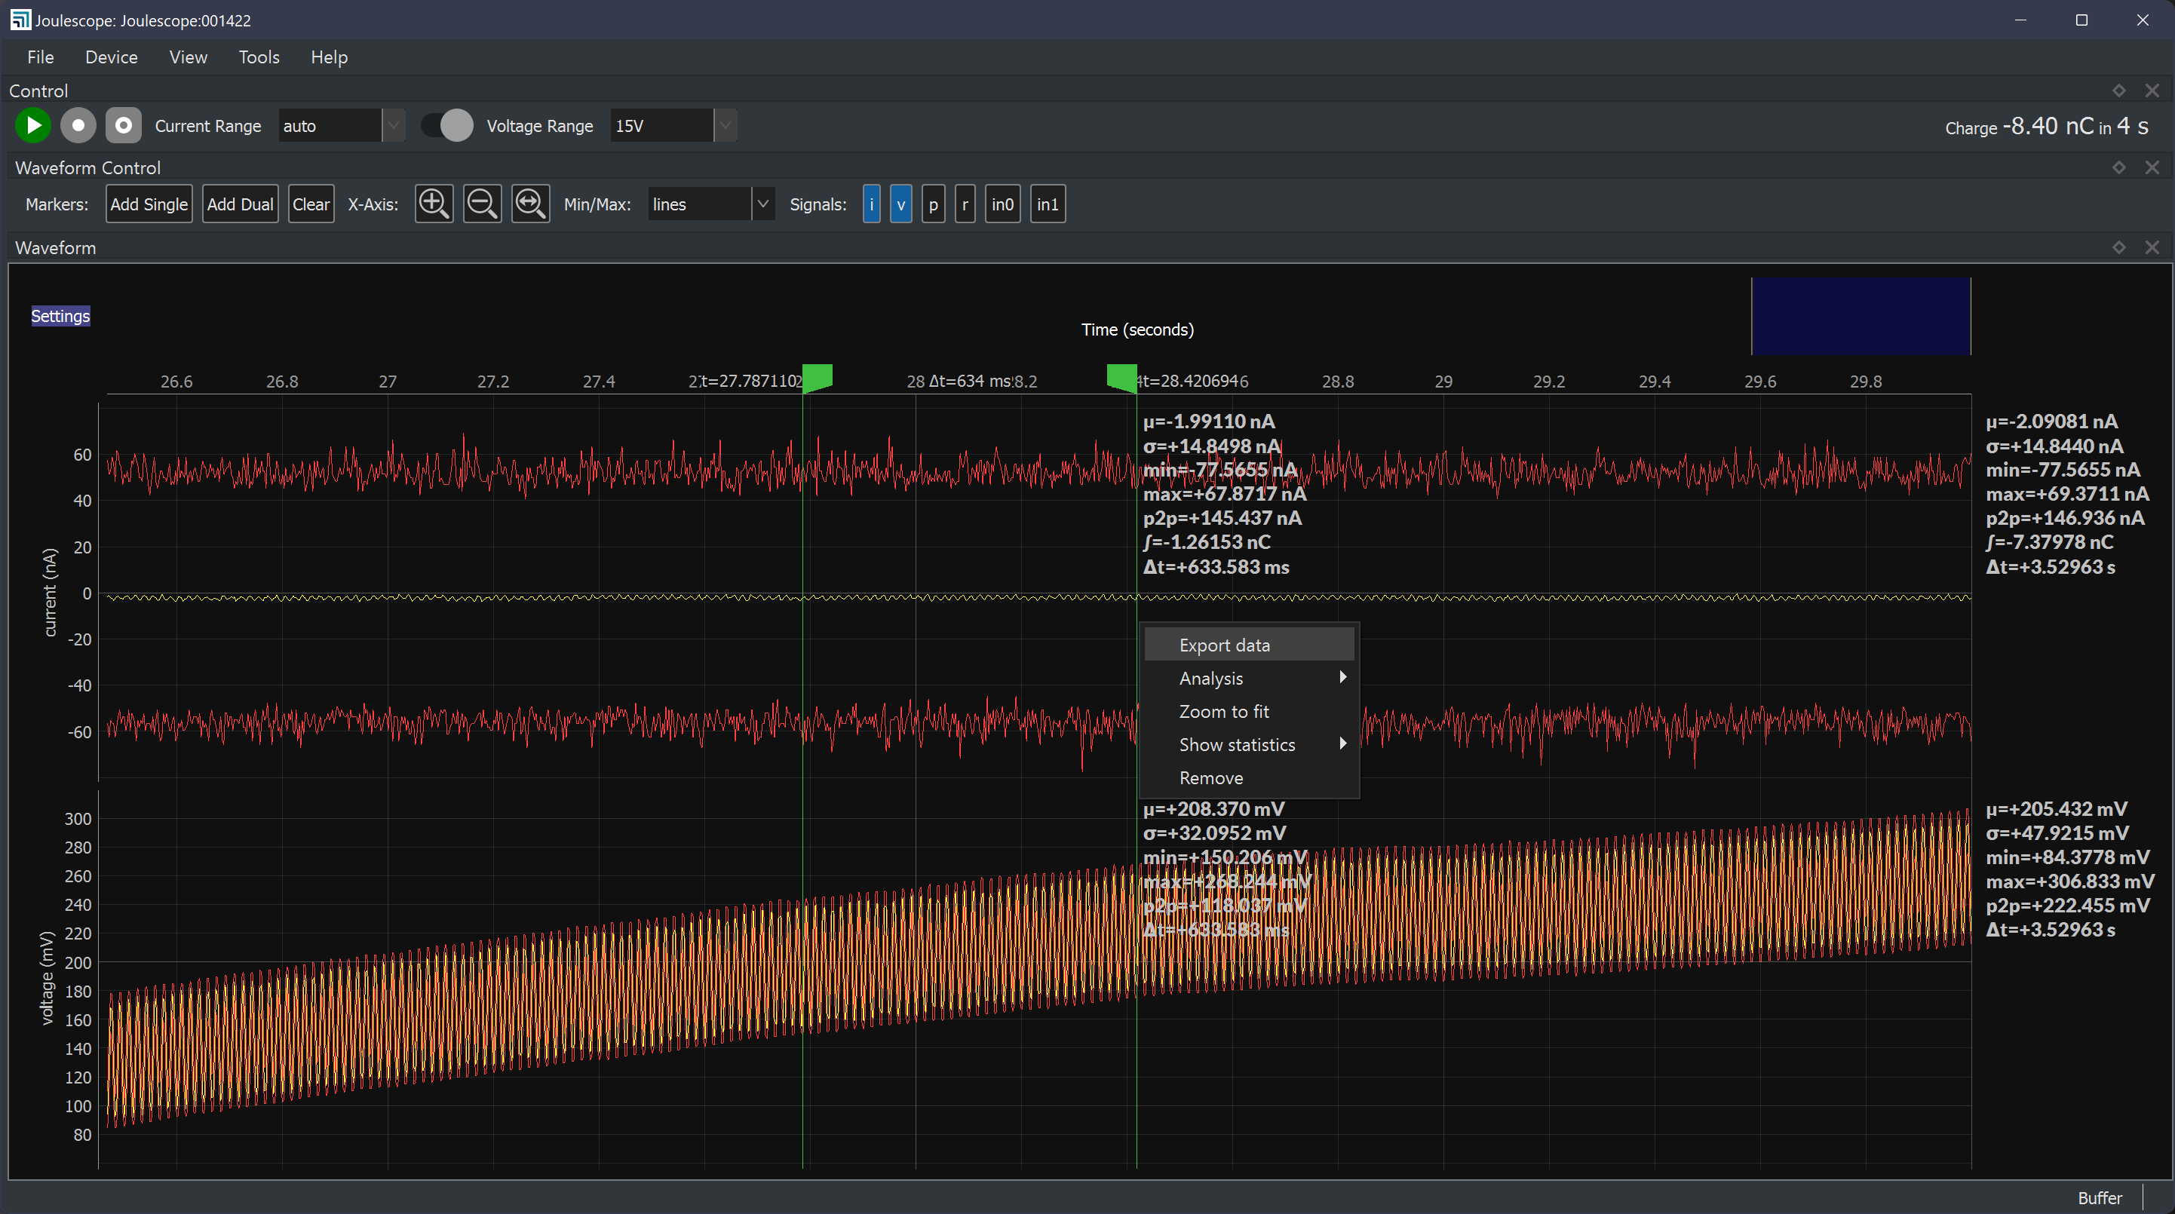Select Export data from the context menu
2175x1214 pixels.
pyautogui.click(x=1224, y=644)
